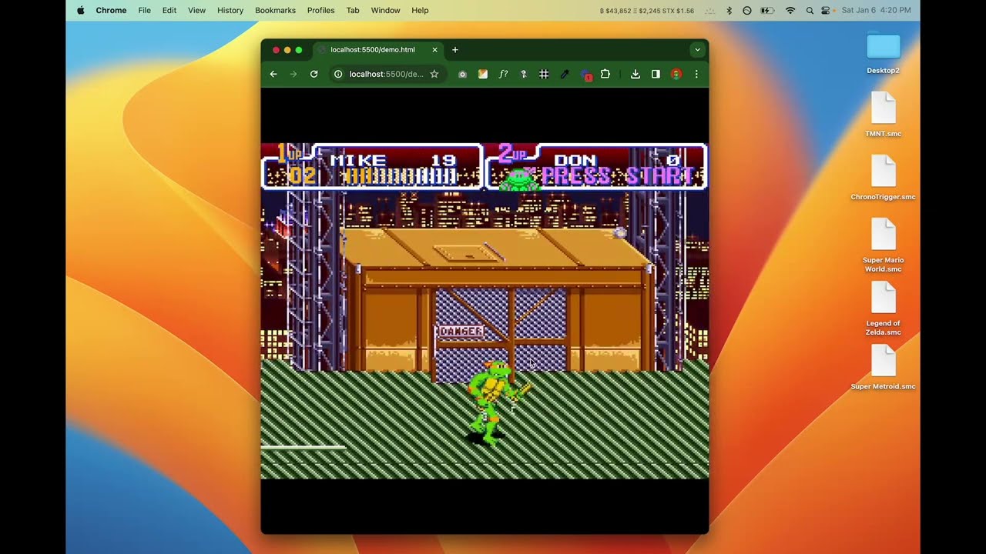
Task: Open the Extensions puzzle-piece menu
Action: pyautogui.click(x=605, y=74)
